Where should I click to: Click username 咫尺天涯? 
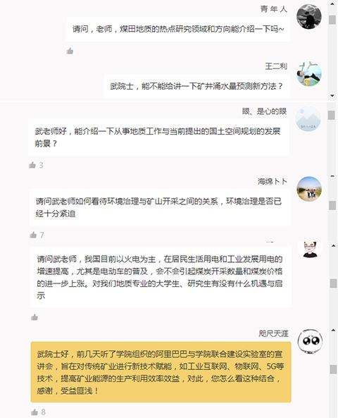tap(273, 333)
